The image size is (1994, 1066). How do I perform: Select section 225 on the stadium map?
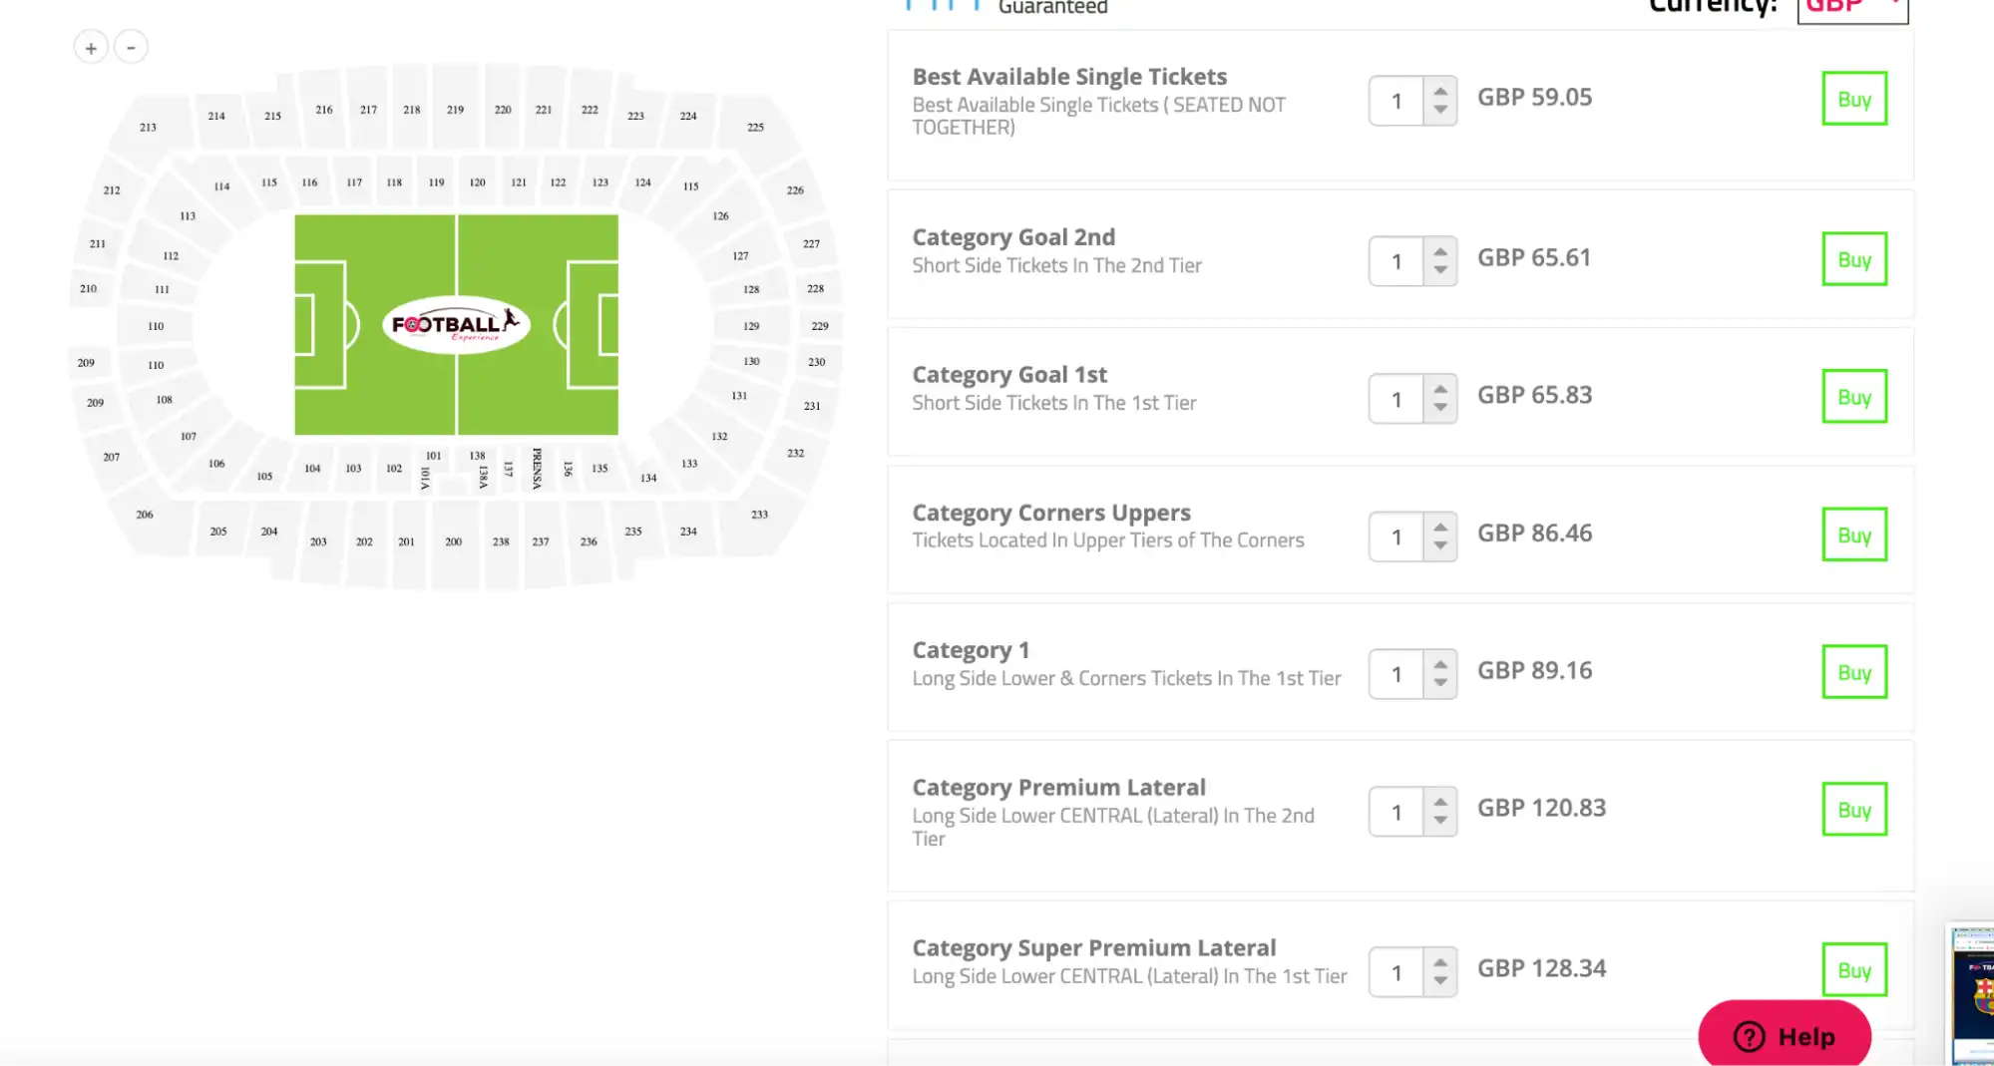click(x=755, y=127)
